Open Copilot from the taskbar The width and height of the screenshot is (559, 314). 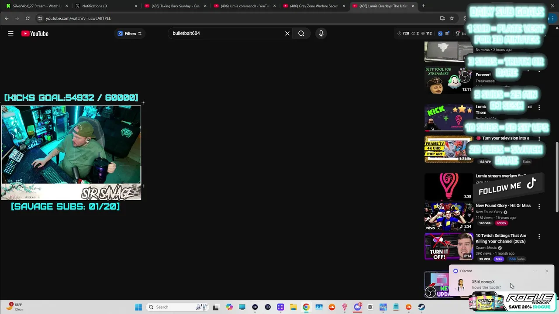(x=229, y=307)
